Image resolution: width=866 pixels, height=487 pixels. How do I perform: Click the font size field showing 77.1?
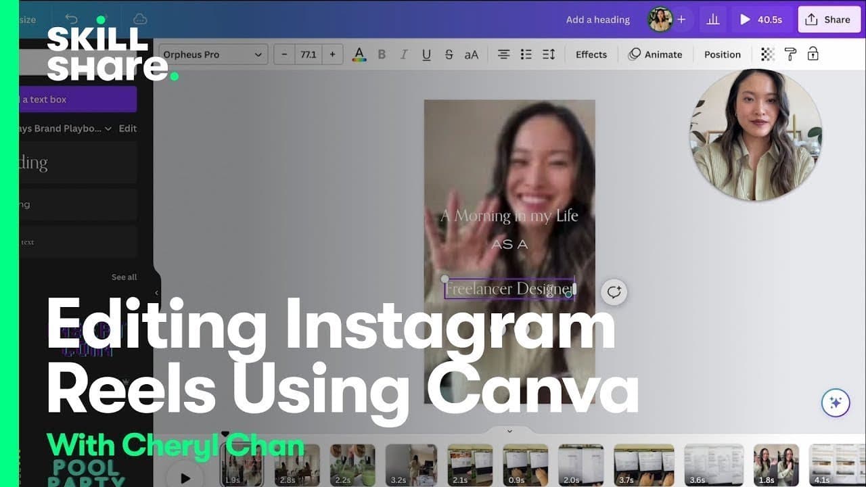click(x=309, y=55)
